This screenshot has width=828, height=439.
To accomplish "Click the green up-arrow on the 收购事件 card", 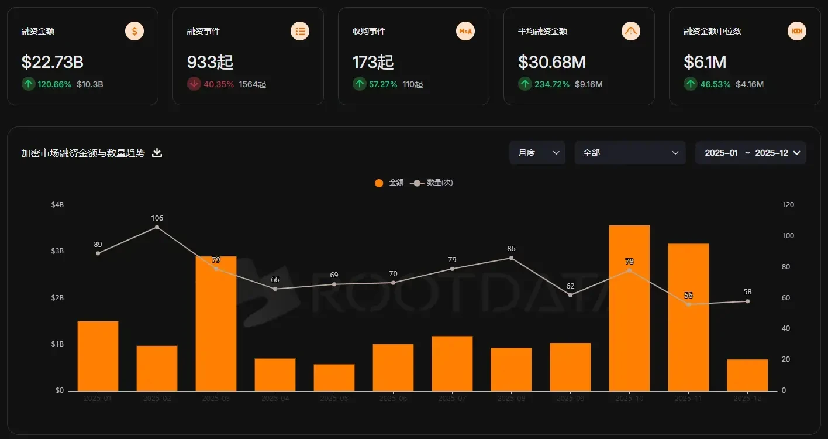I will point(359,84).
